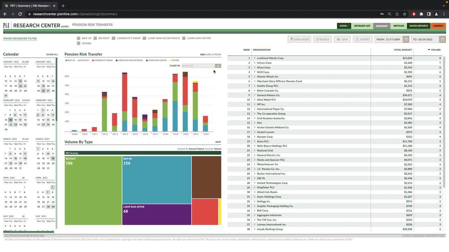Click the Export button
Screen dimensions: 449x252
(362, 39)
